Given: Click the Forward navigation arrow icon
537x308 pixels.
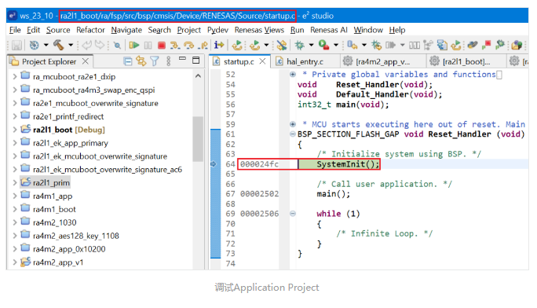Looking at the screenshot, I should (x=100, y=45).
